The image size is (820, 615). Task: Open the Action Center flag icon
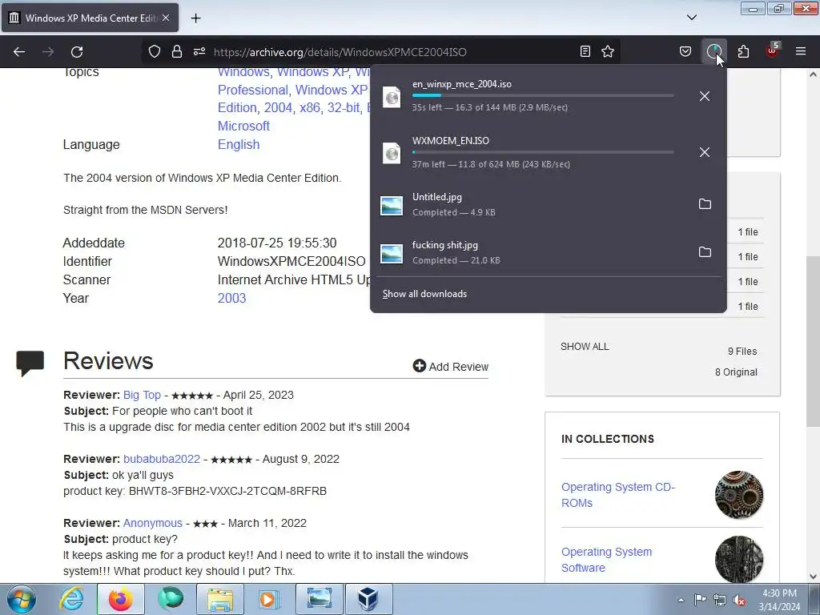click(700, 599)
